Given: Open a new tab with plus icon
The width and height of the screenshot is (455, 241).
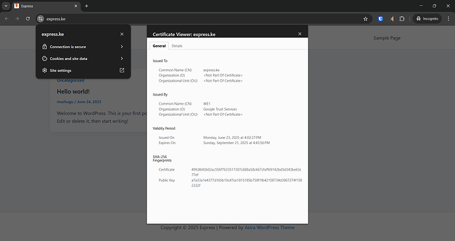Looking at the screenshot, I should pos(86,6).
